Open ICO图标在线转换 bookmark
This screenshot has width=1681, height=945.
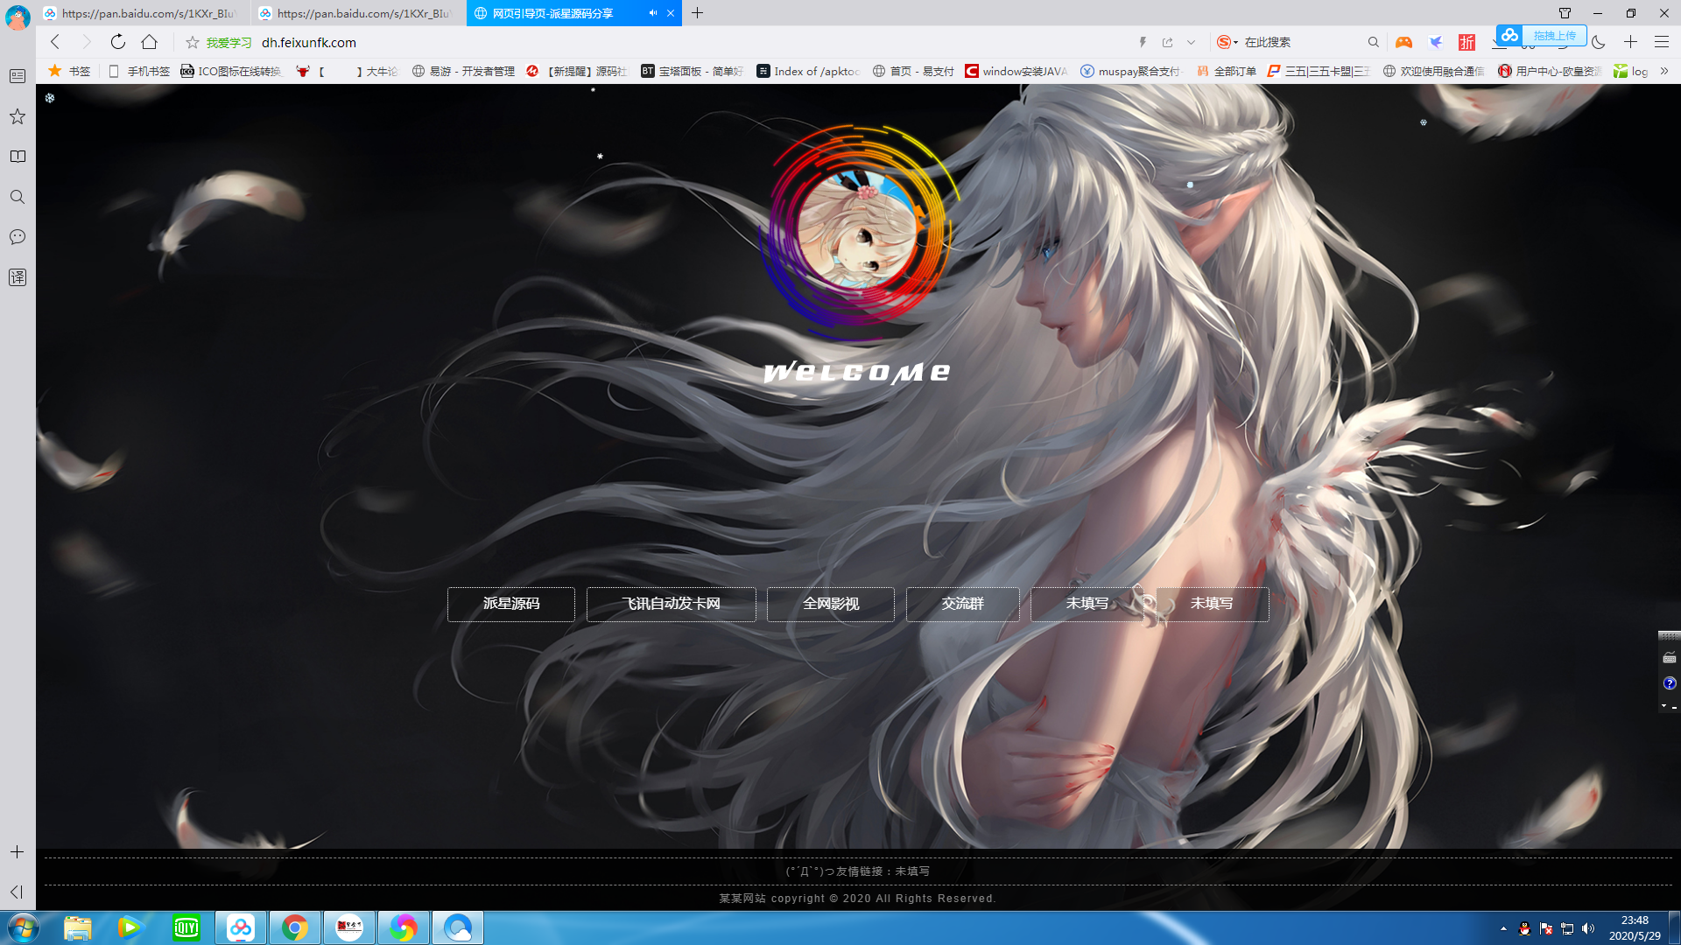[231, 71]
